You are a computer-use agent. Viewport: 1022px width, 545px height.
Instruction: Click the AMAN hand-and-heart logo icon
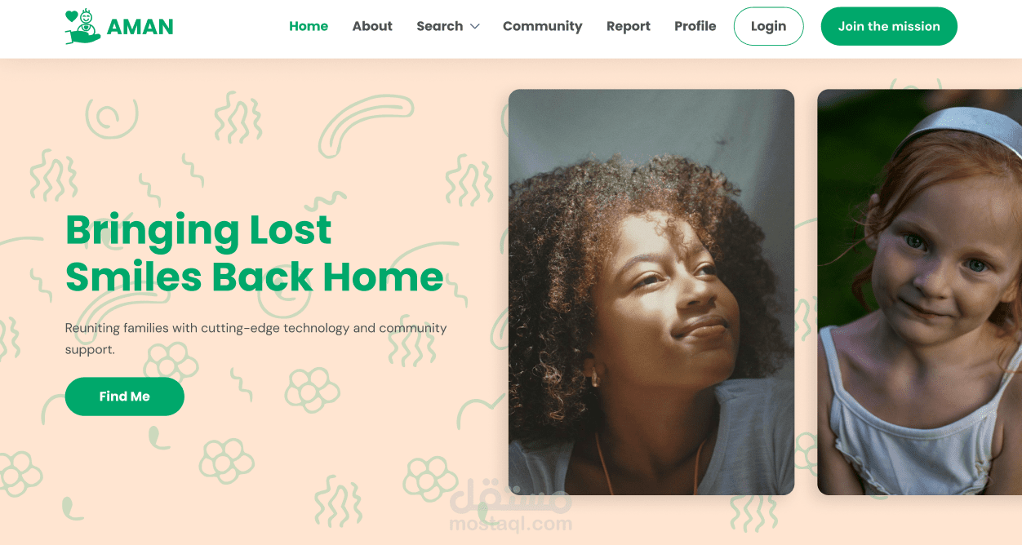[83, 27]
